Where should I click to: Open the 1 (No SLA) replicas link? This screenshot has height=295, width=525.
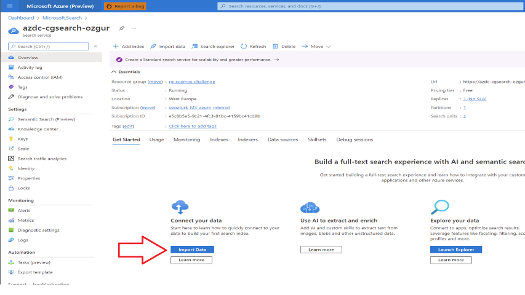tap(475, 99)
